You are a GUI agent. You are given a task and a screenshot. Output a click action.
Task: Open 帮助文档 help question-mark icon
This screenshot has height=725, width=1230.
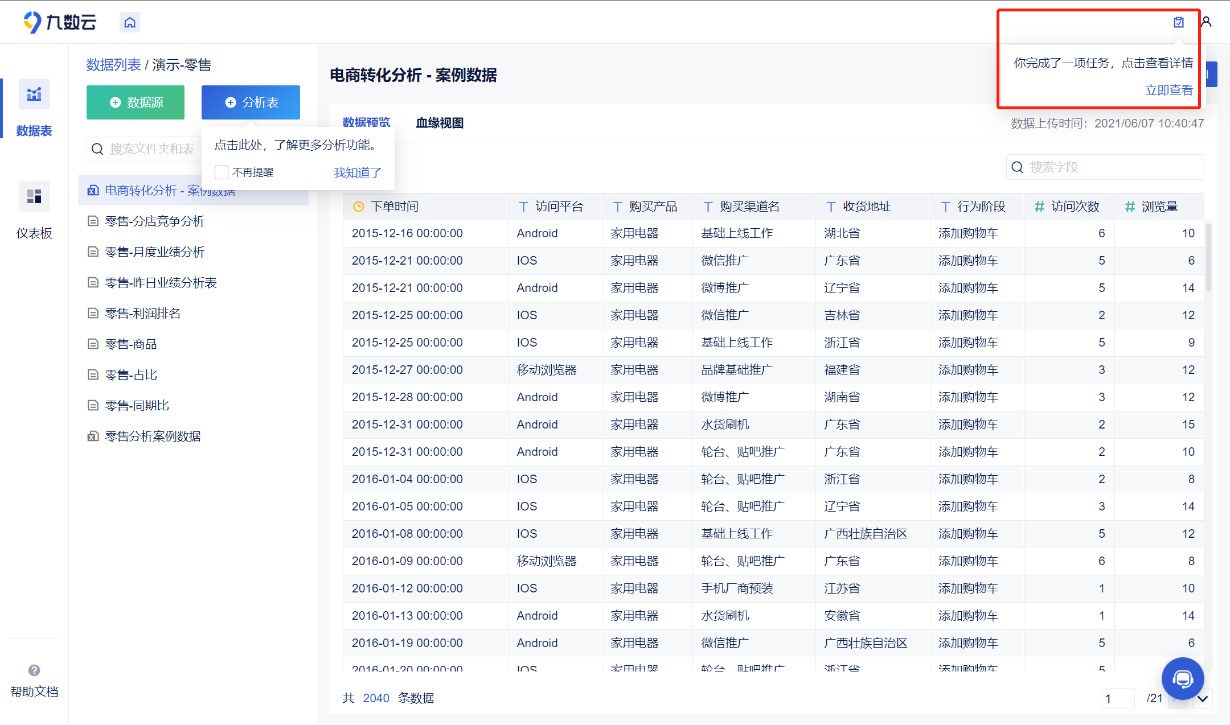(x=34, y=670)
